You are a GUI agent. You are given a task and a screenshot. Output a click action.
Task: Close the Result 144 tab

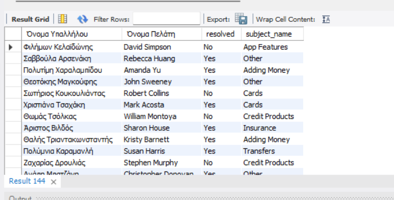coord(54,182)
